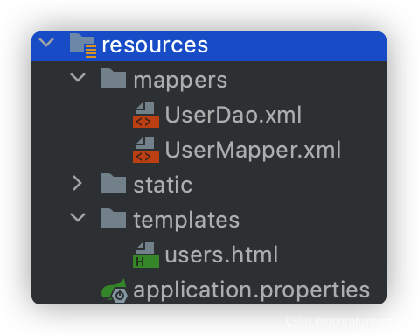Click the templates folder icon
Image resolution: width=418 pixels, height=336 pixels.
114,218
